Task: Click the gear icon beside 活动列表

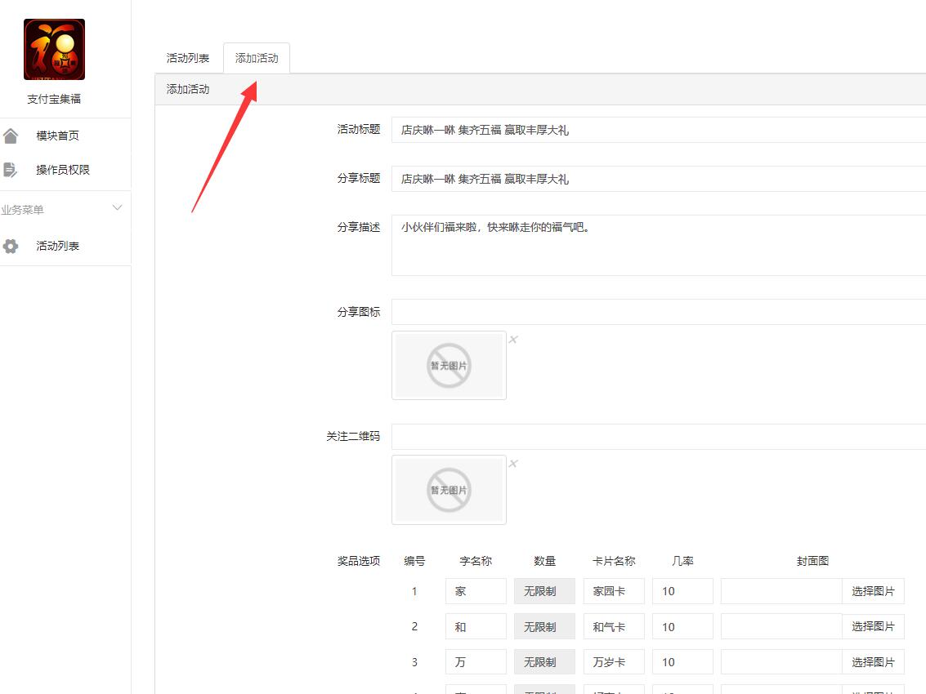Action: [11, 246]
